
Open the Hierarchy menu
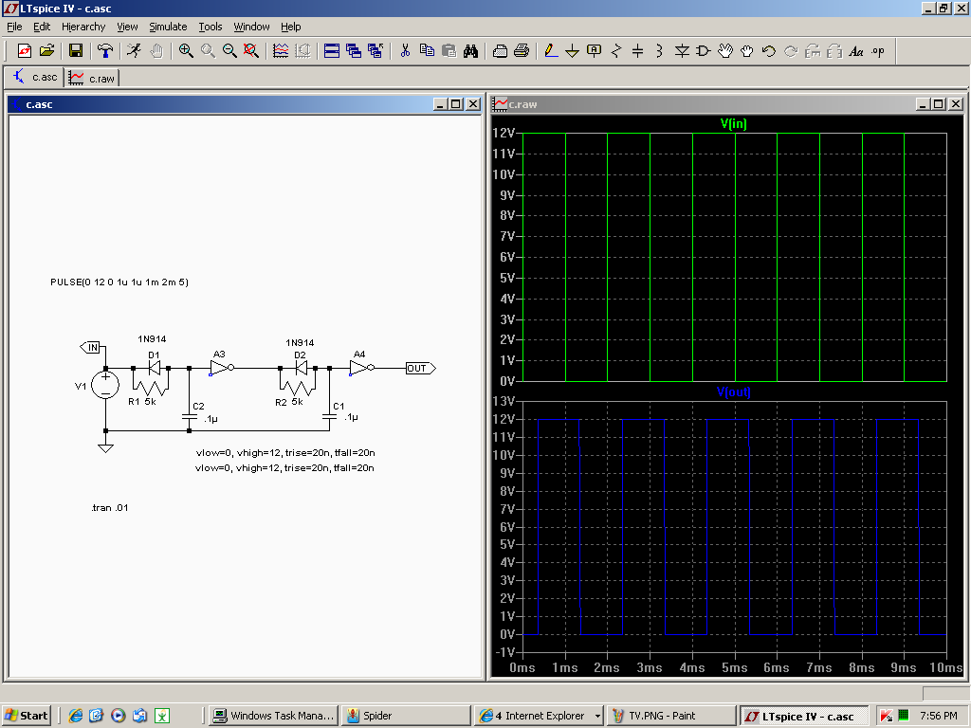[83, 27]
